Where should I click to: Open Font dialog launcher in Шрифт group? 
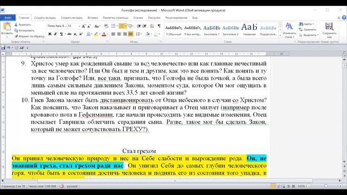[x=107, y=42]
